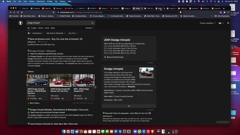Open the History menu in menu bar
Viewport: 240px width, 135px height.
[x=31, y=1]
